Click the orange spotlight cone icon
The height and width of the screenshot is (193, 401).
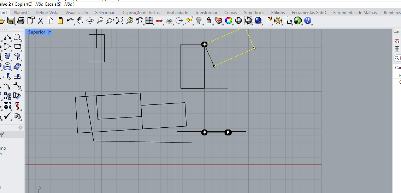click(x=269, y=19)
